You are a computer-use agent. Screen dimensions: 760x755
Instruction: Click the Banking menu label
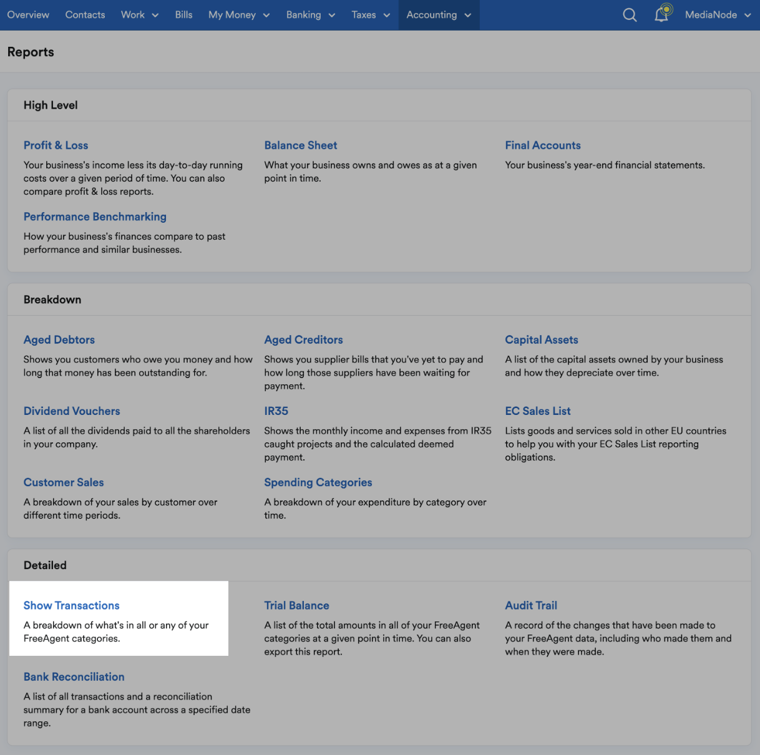pos(303,15)
